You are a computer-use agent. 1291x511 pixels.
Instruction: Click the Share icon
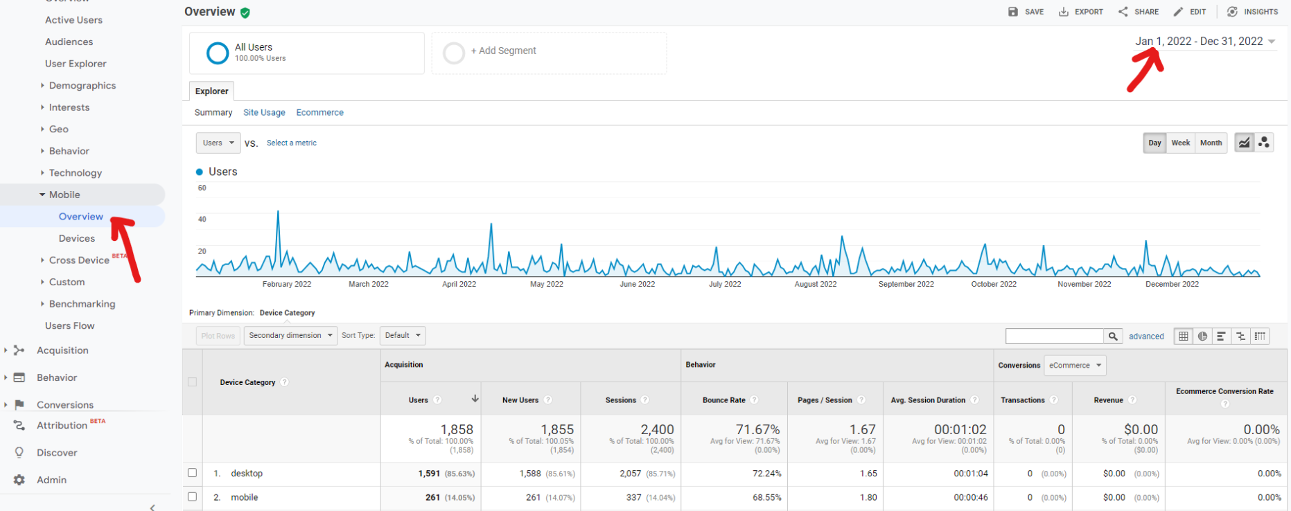click(x=1123, y=12)
